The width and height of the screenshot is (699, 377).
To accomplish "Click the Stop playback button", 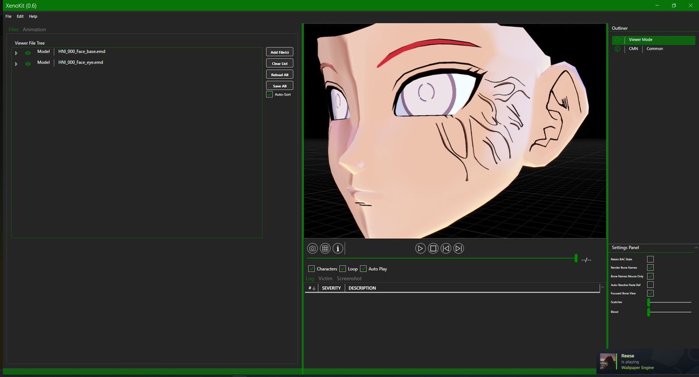I will (433, 248).
